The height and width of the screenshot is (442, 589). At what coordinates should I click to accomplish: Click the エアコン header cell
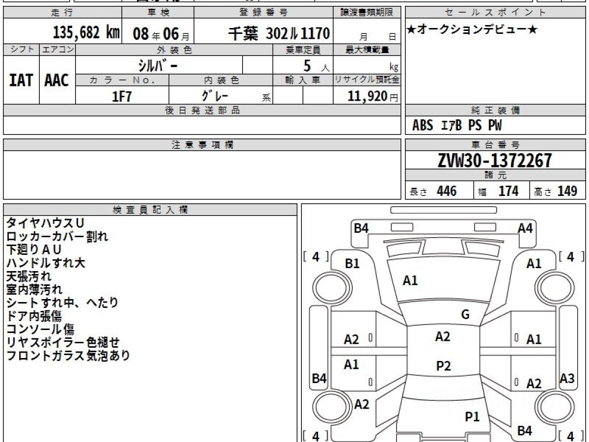click(x=57, y=50)
